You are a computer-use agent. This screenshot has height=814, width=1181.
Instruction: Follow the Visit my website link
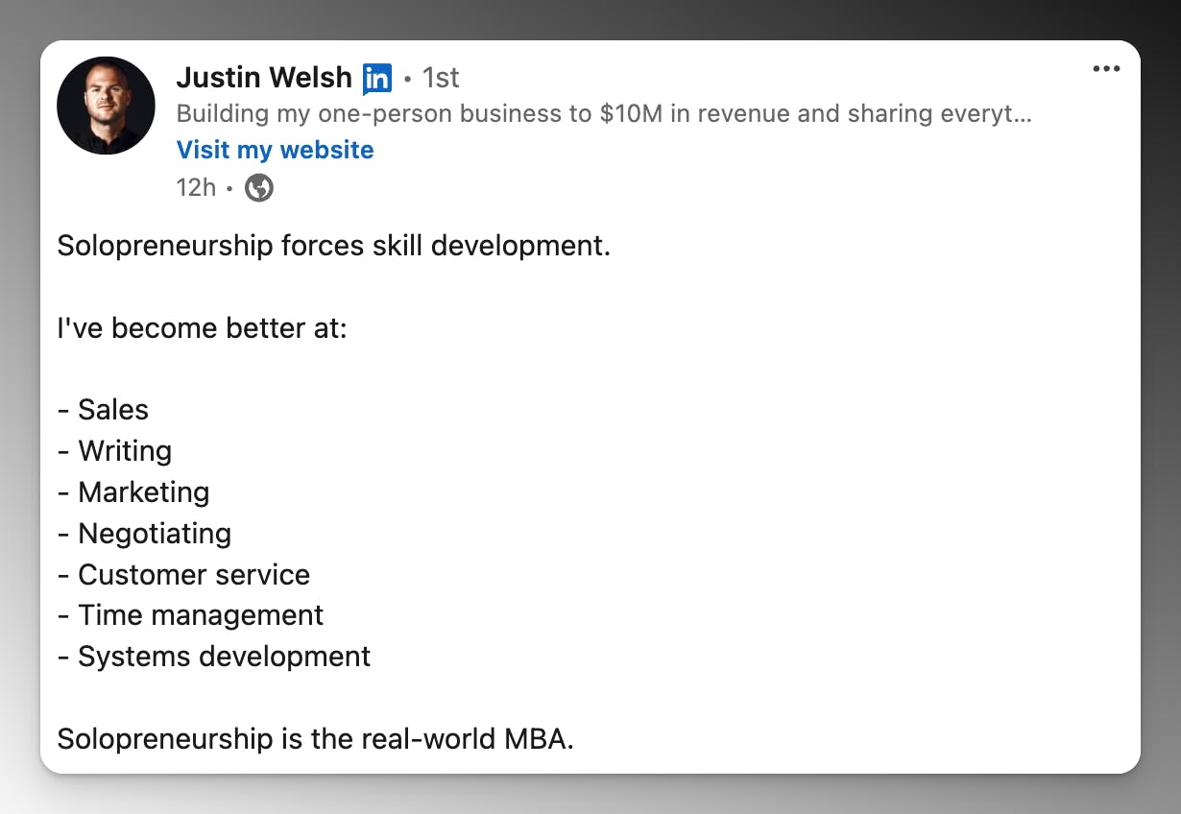pyautogui.click(x=275, y=150)
